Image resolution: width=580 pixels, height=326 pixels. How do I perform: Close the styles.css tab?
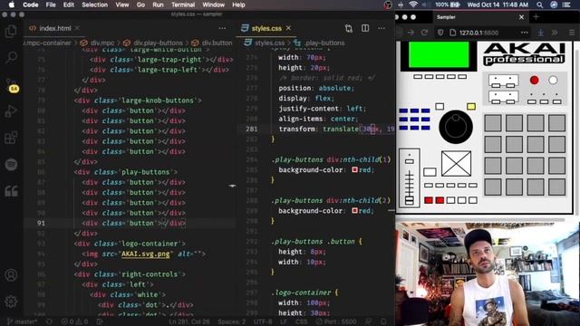coord(288,28)
